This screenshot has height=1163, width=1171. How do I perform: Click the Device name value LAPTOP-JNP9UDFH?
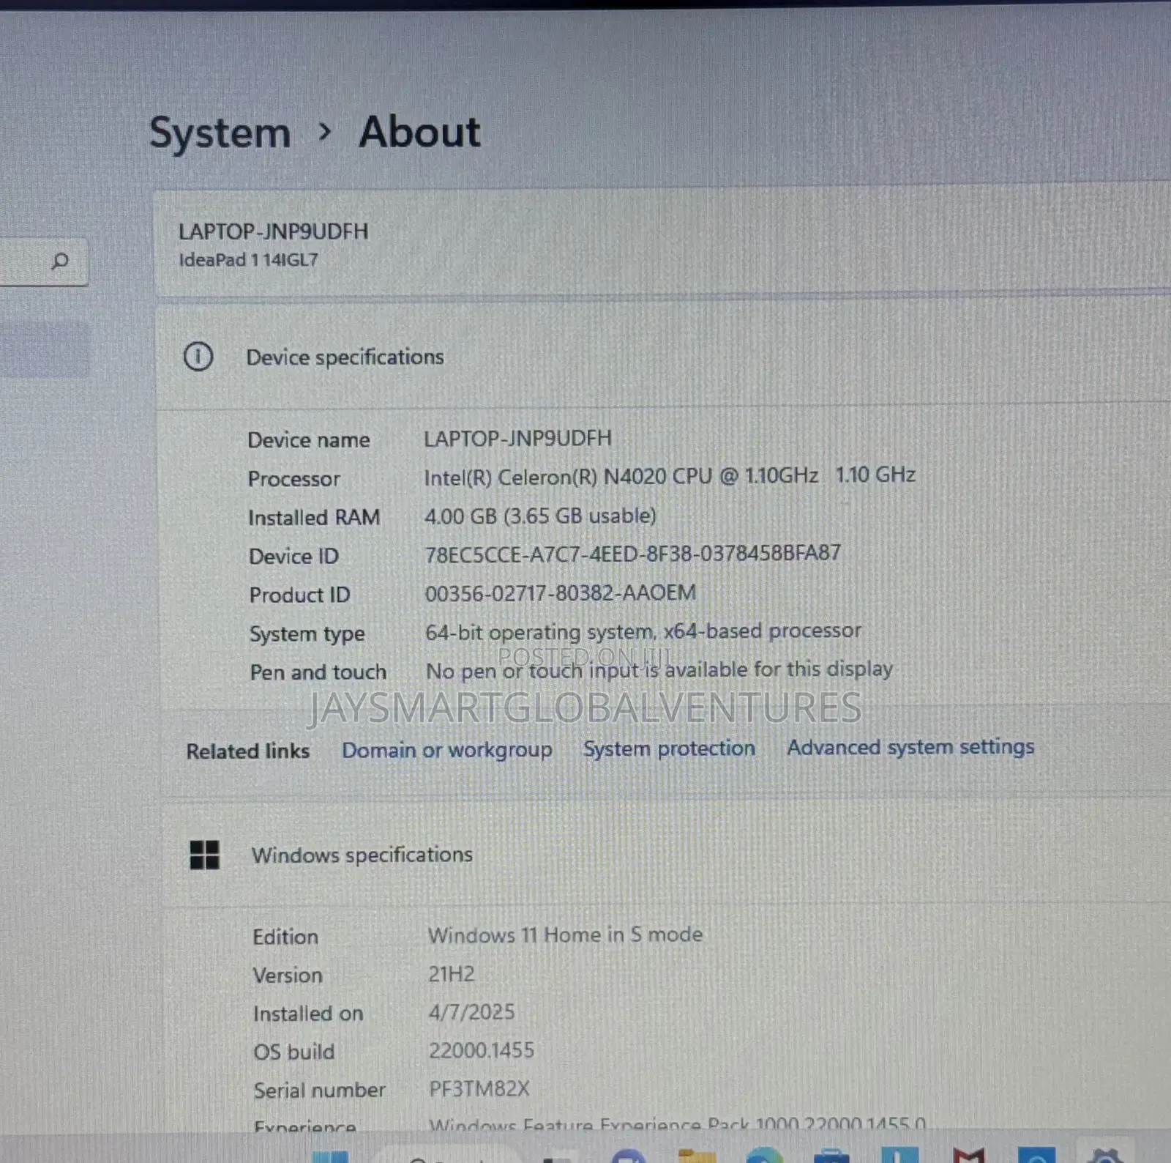click(517, 438)
